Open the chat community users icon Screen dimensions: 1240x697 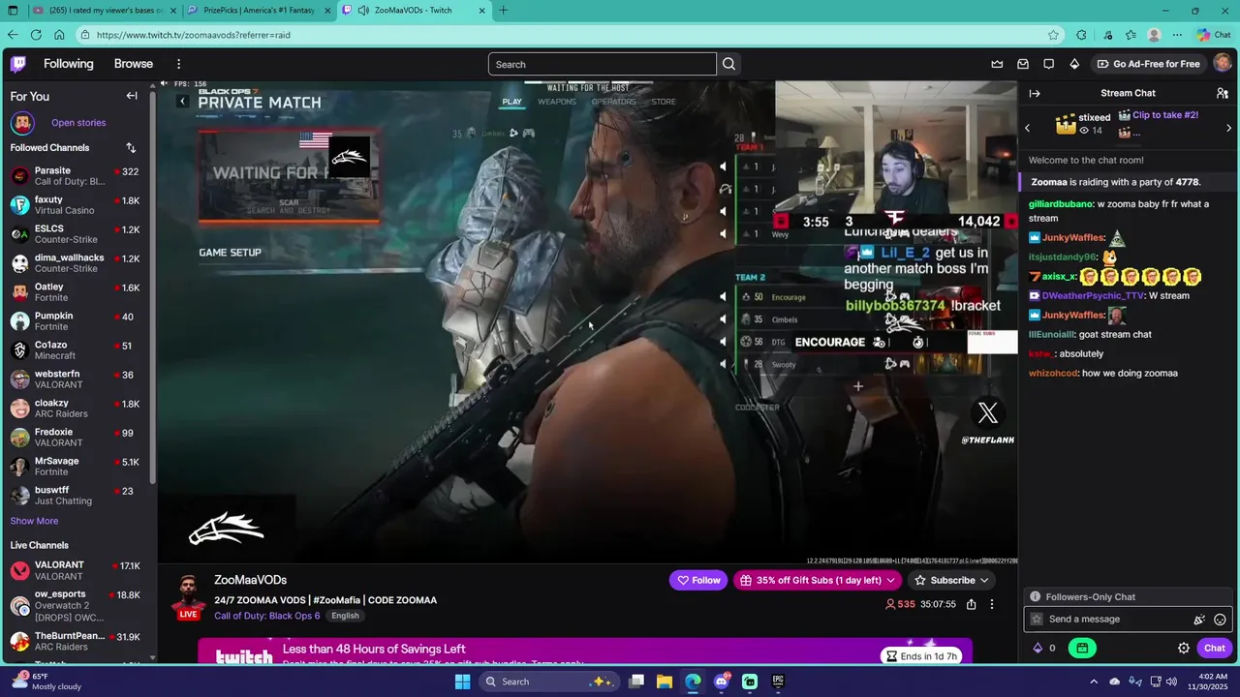click(x=1223, y=93)
